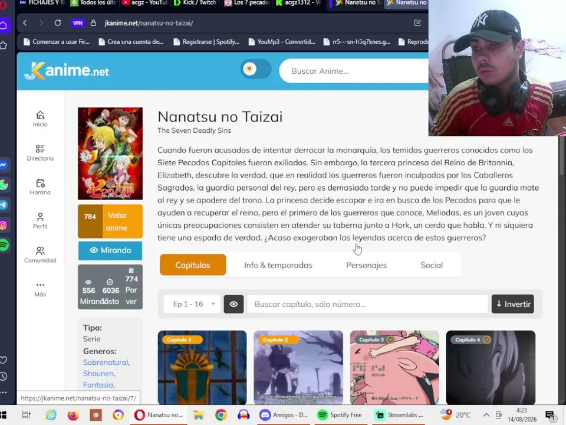The height and width of the screenshot is (425, 566).
Task: Open WhatsApp in the Opera sidebar
Action: (x=4, y=185)
